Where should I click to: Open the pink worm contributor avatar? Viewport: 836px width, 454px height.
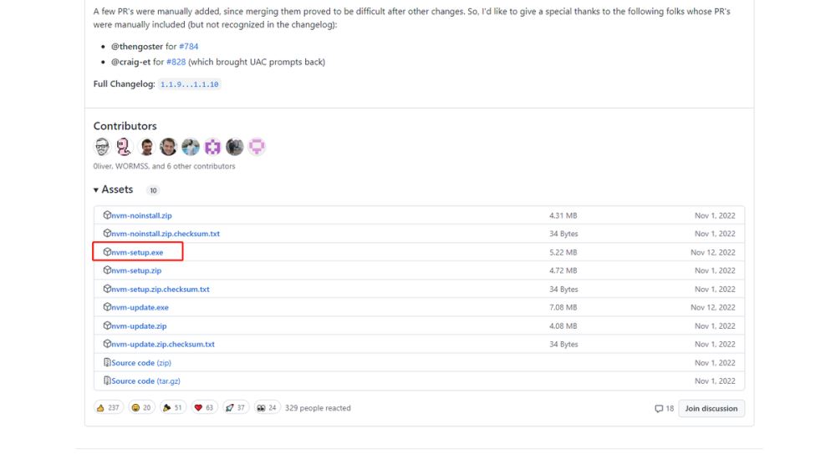[x=124, y=147]
